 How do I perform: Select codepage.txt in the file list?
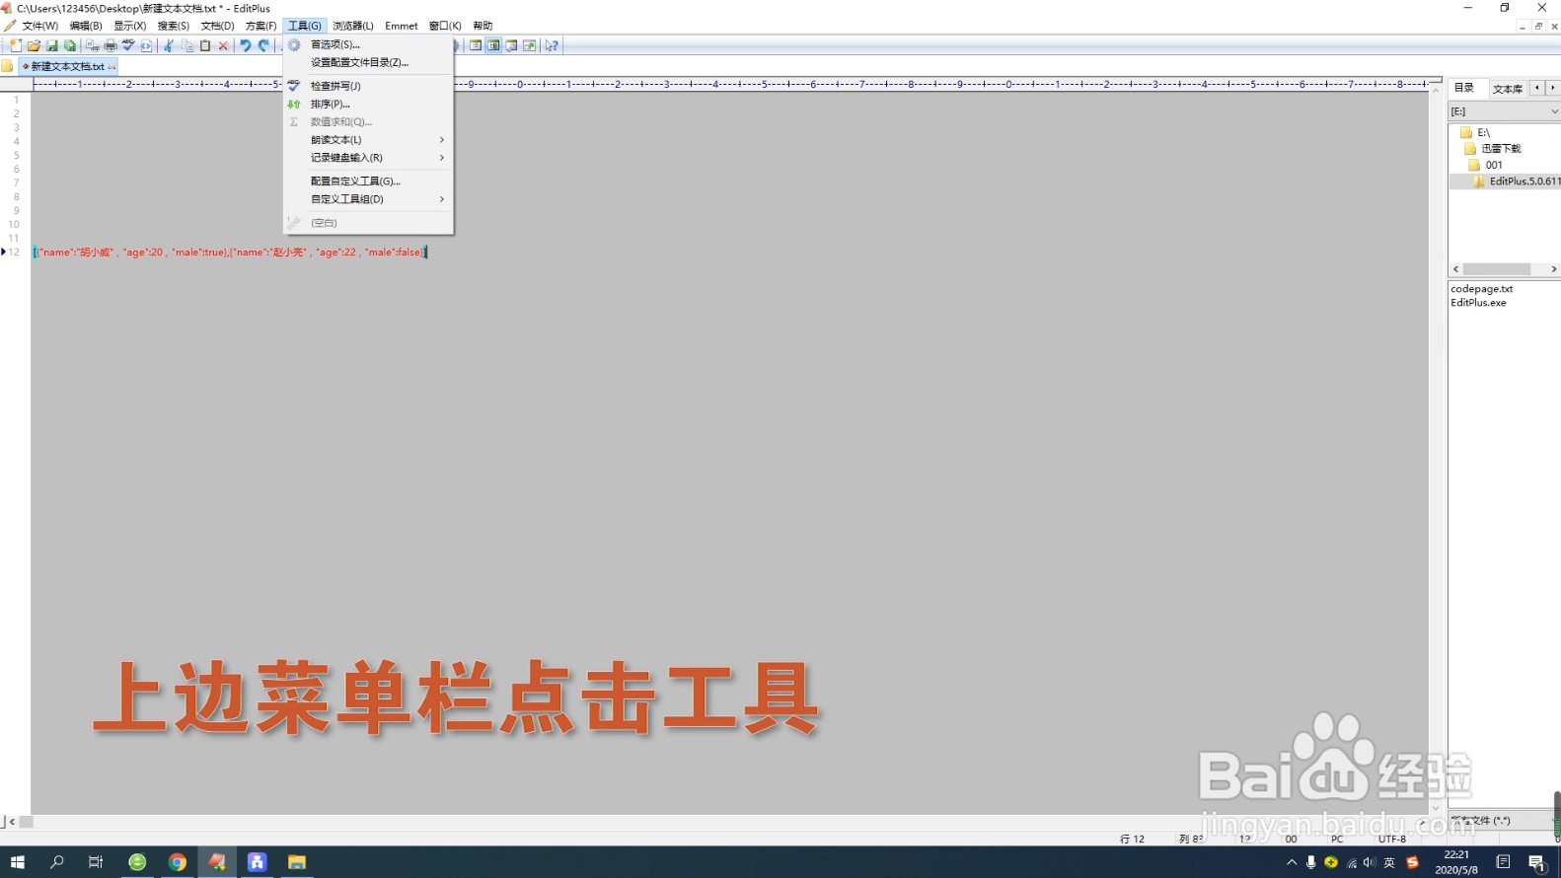point(1481,289)
